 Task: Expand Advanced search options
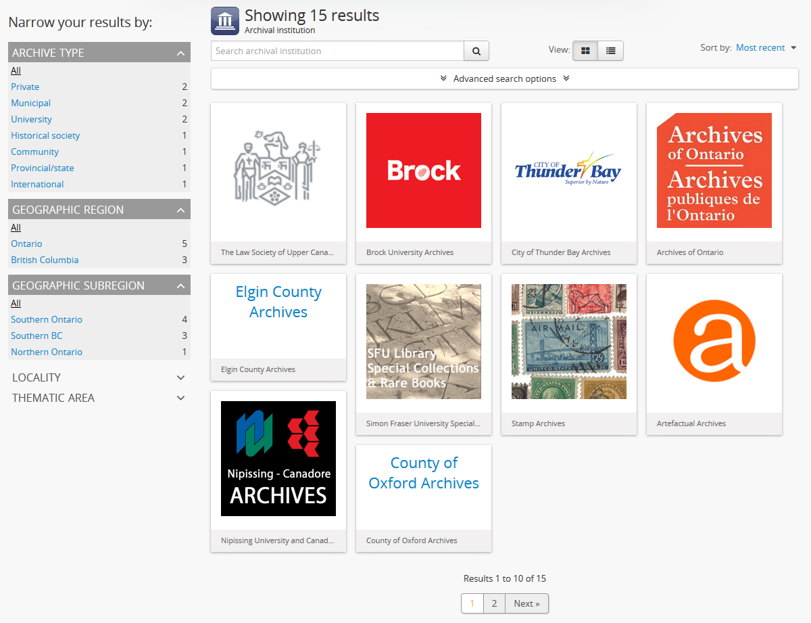(505, 78)
